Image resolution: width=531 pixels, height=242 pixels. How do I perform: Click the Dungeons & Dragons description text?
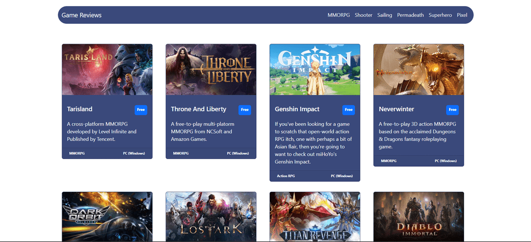point(417,135)
